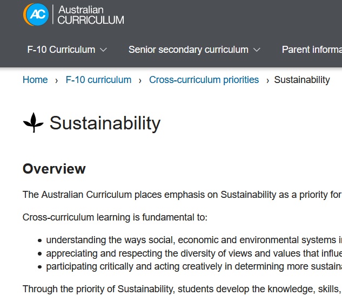The image size is (342, 296).
Task: Click the breadcrumb arrow after Home
Action: coord(57,81)
